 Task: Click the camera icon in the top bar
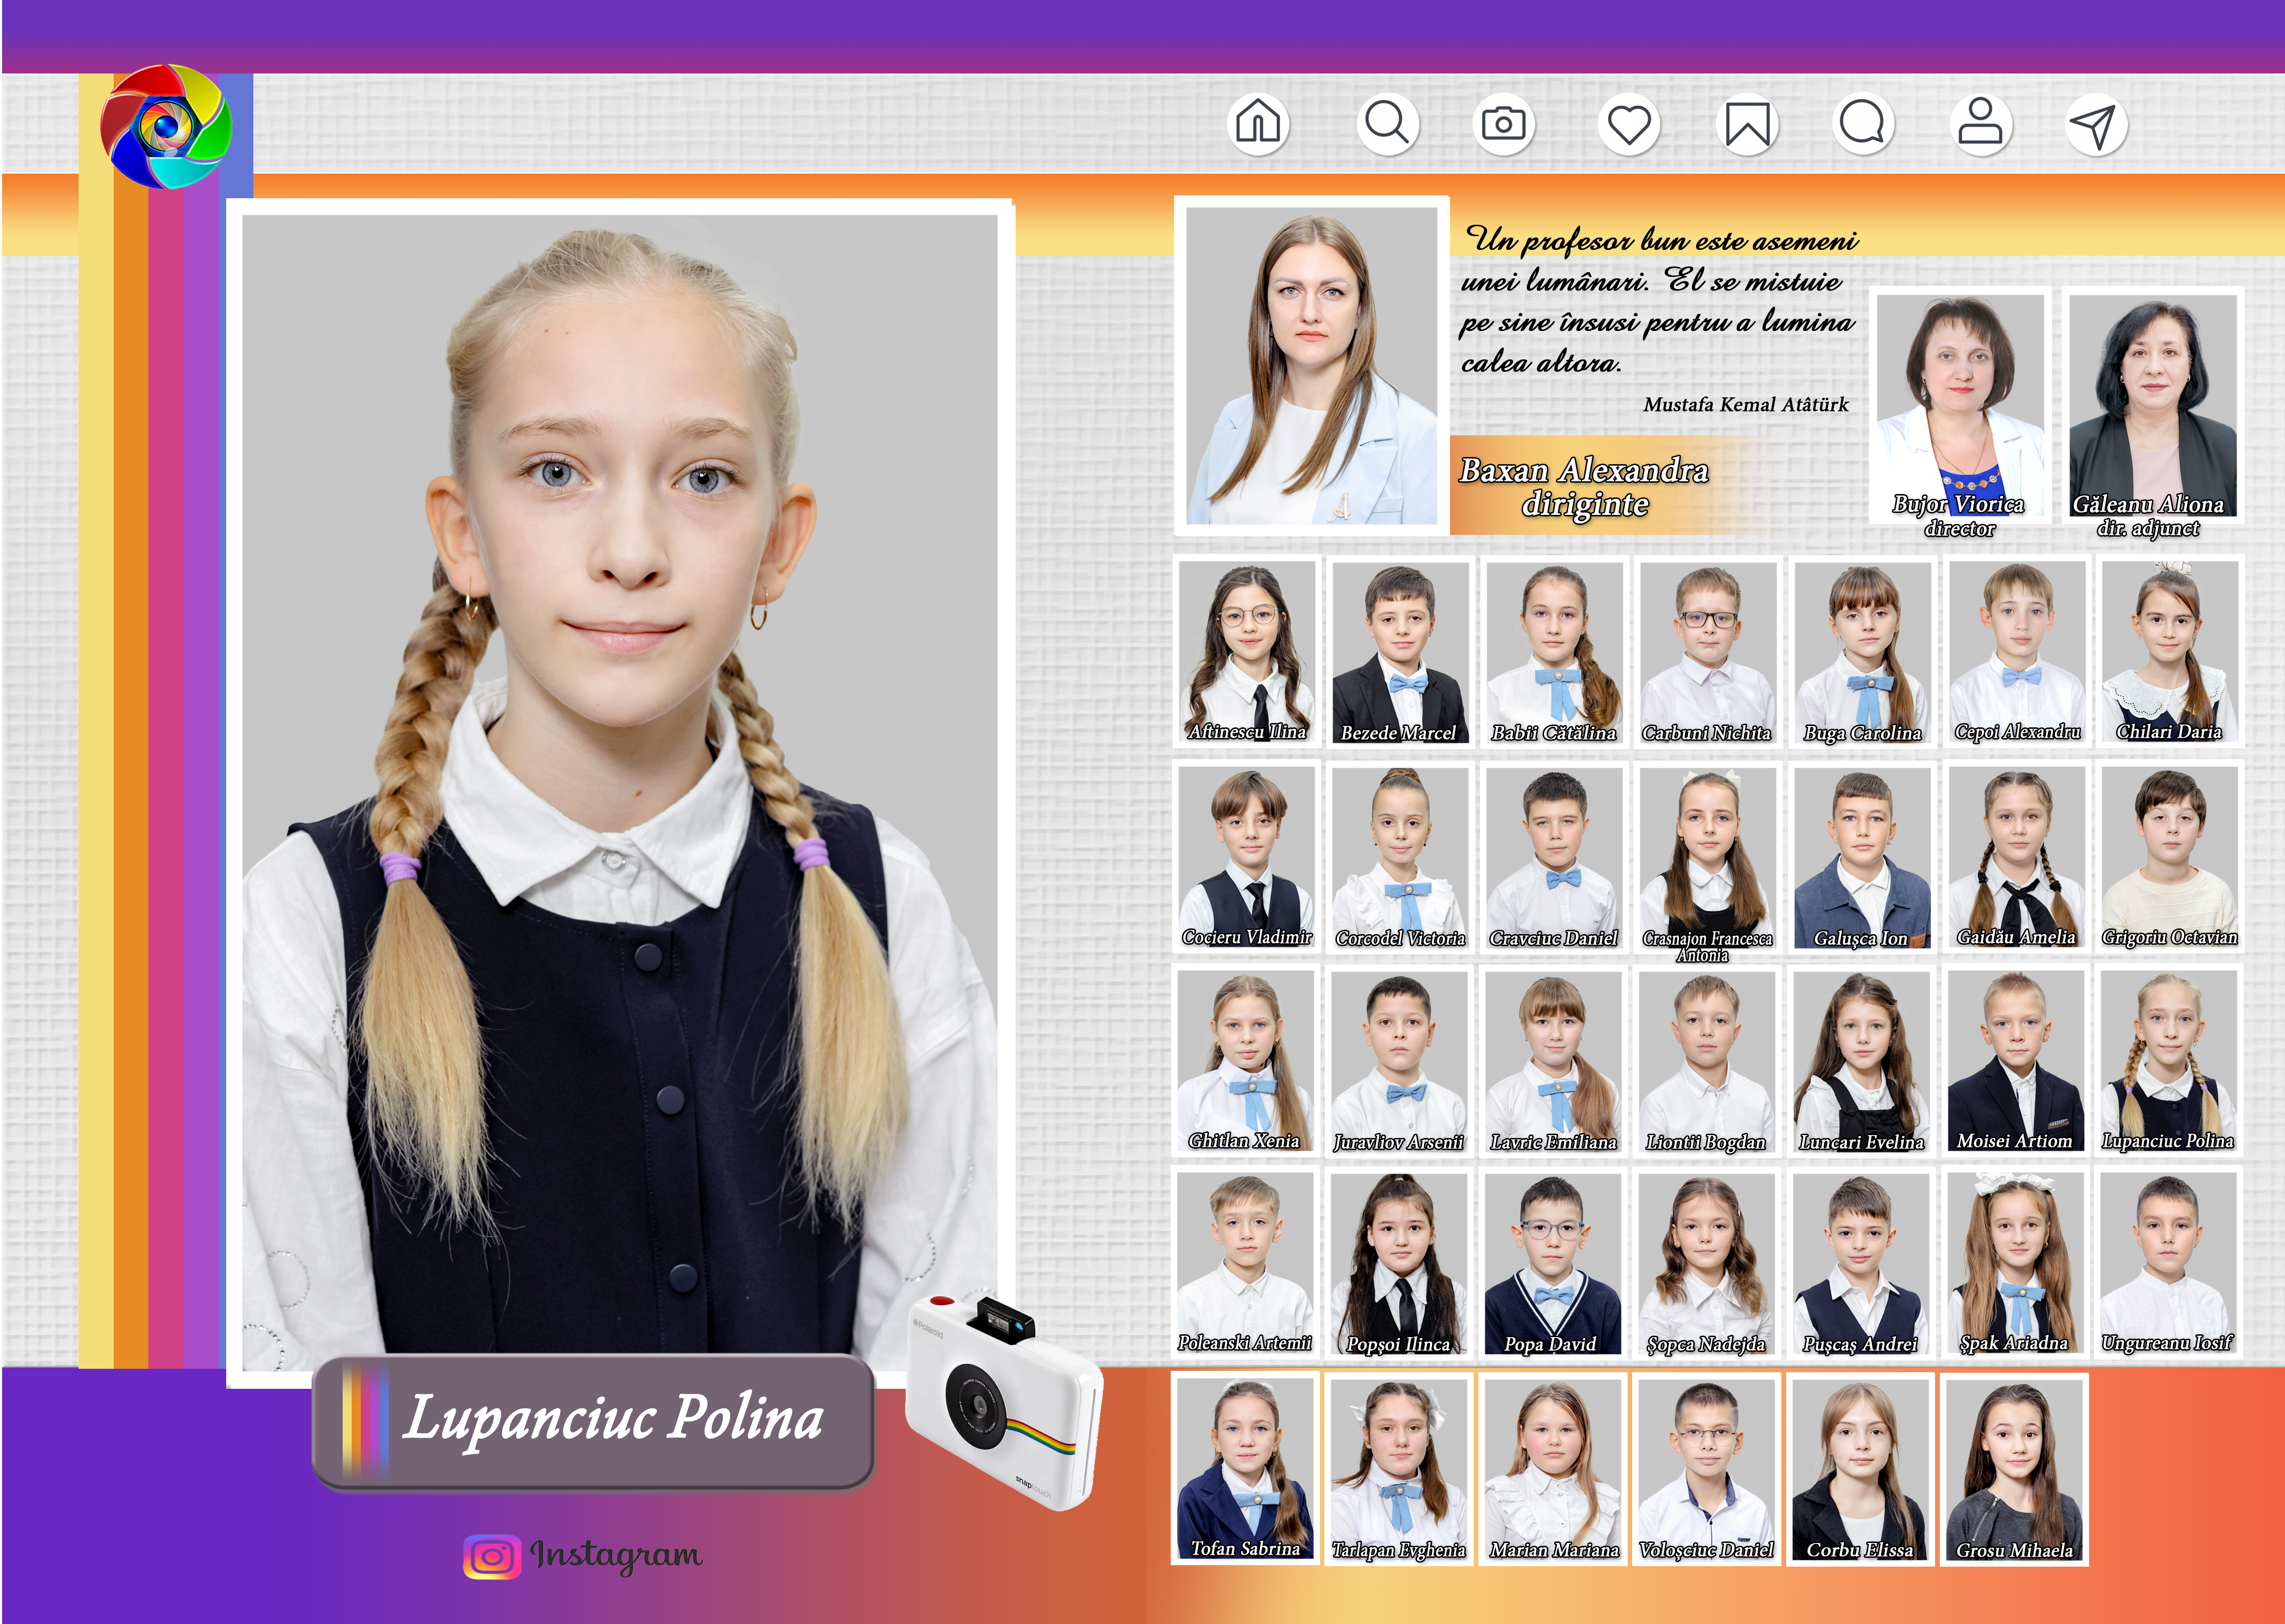[x=1503, y=124]
